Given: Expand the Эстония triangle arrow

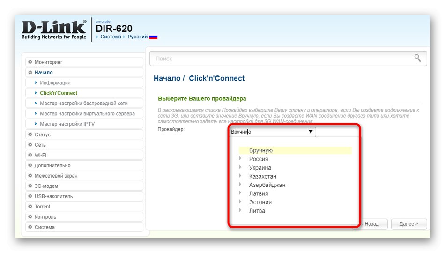Looking at the screenshot, I should 240,201.
